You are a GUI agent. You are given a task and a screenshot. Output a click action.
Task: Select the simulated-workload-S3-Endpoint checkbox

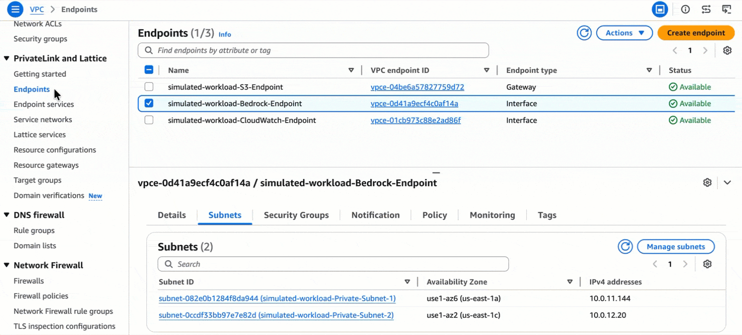tap(149, 87)
